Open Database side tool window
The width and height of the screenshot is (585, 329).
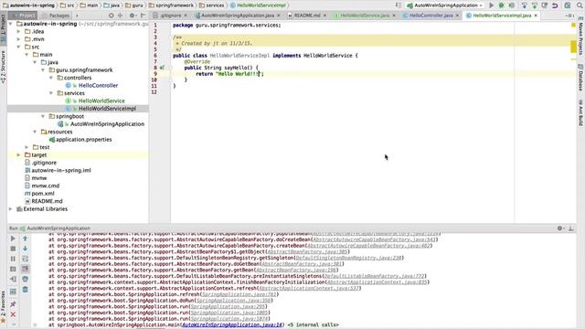point(580,78)
